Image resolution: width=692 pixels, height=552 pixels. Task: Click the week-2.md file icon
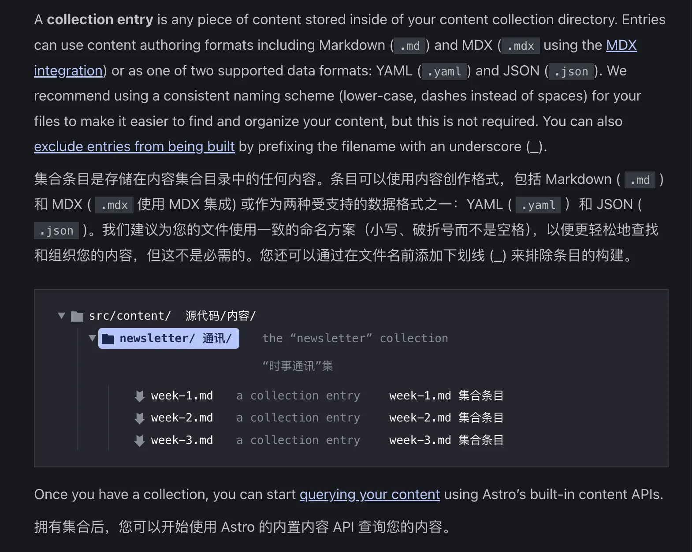pyautogui.click(x=139, y=418)
